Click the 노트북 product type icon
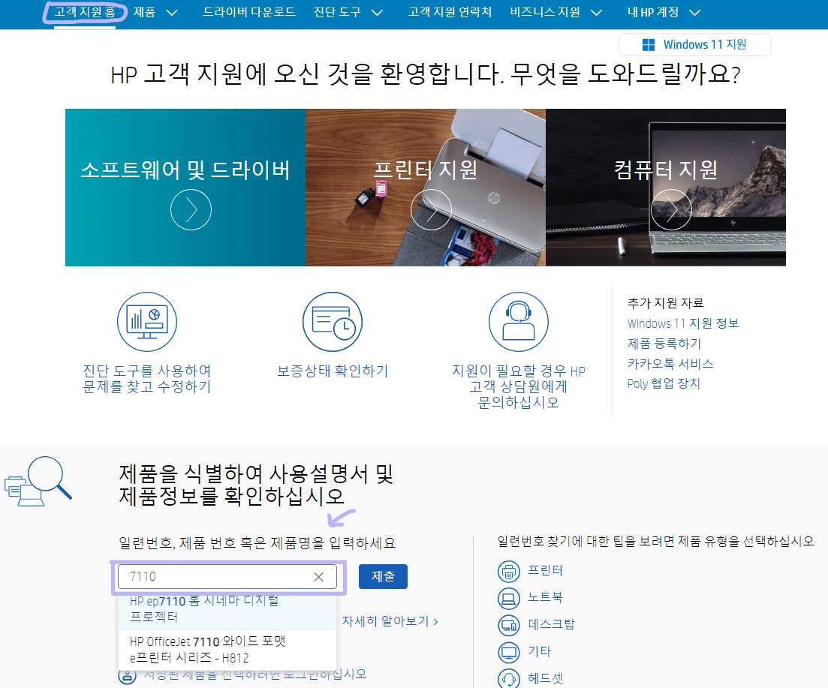 point(508,598)
